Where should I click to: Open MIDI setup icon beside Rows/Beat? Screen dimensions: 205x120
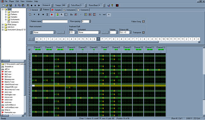click(109, 5)
